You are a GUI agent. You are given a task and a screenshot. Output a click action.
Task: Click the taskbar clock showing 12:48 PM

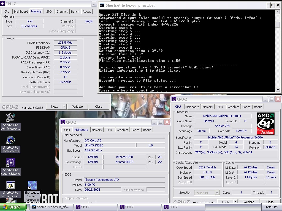pyautogui.click(x=272, y=207)
